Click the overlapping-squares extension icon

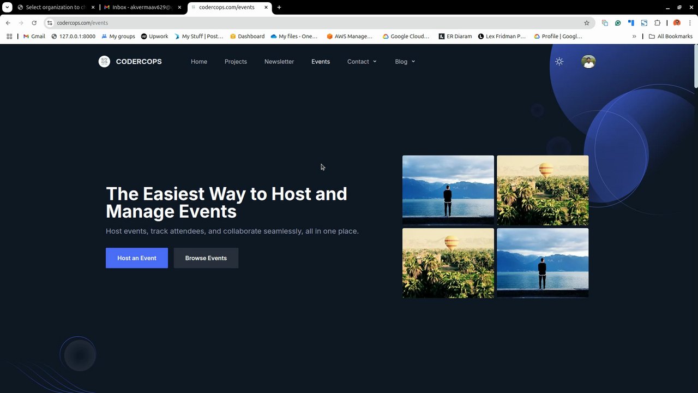pos(605,23)
